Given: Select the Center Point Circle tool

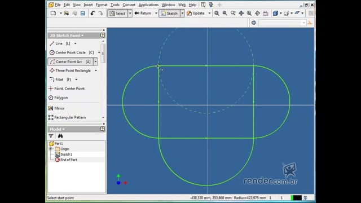Looking at the screenshot, I should pyautogui.click(x=72, y=52).
